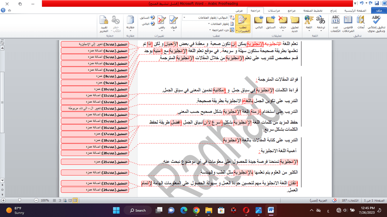387x217 pixels.
Task: Expand Show Markup (إظهار العلامات) menu
Action: (220, 24)
